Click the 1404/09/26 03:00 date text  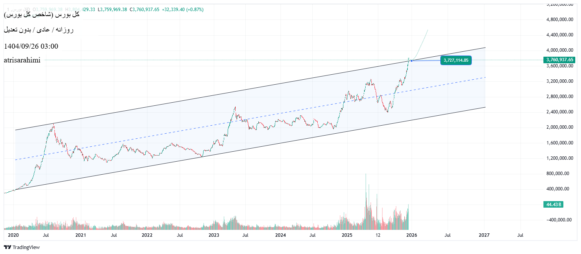tap(31, 46)
